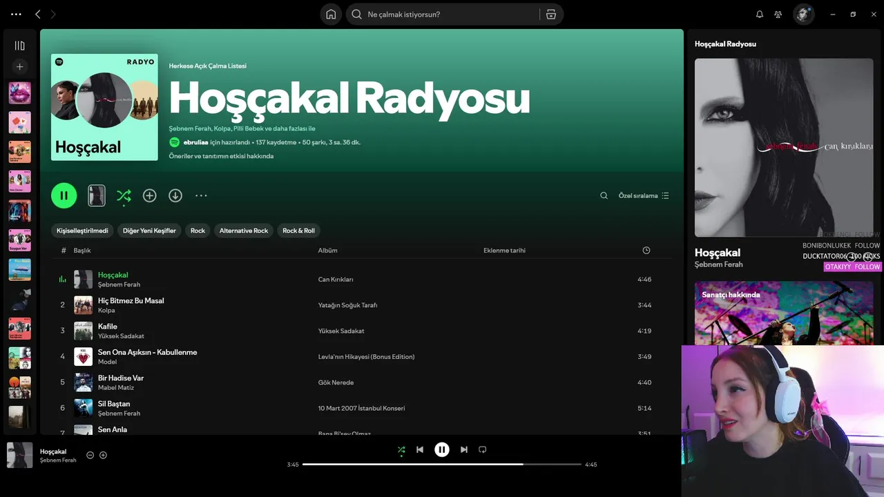The image size is (884, 497).
Task: Open 'Hoşçakal Radyosu' side panel header
Action: [725, 43]
